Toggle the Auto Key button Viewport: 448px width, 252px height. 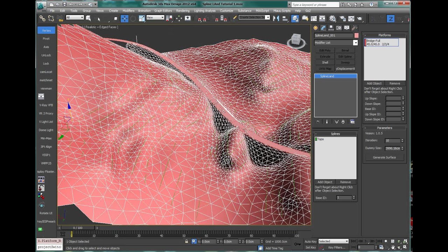(310, 241)
